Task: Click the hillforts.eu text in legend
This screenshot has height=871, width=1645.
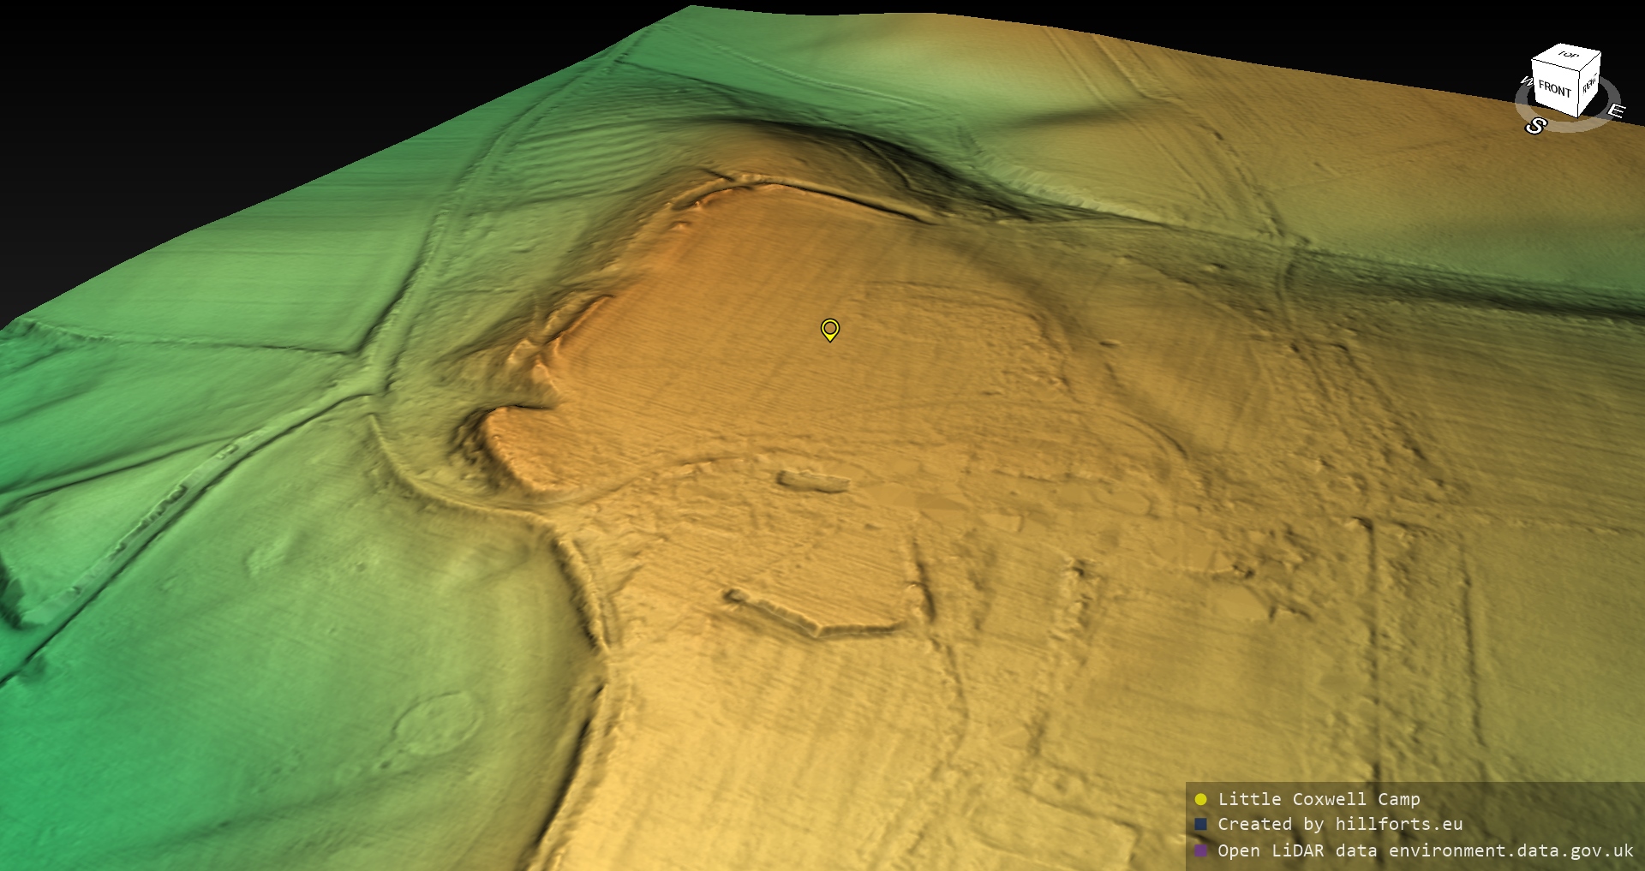Action: point(1398,824)
